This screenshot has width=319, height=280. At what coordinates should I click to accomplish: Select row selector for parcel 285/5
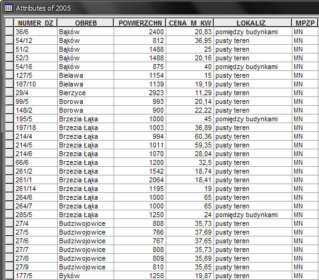[x=9, y=215]
